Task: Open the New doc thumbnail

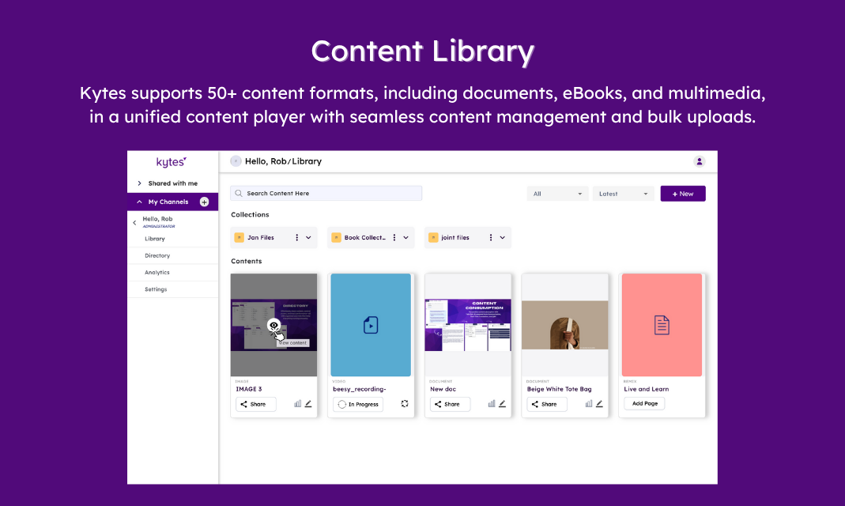Action: pos(468,325)
